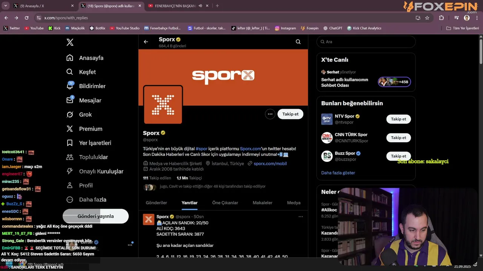Switch to the Anasayfa / X browser tab
The image size is (483, 271).
[x=43, y=6]
